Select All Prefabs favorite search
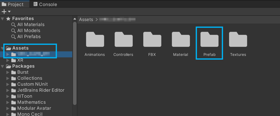Screen dimensions: 280x116 point(29,37)
